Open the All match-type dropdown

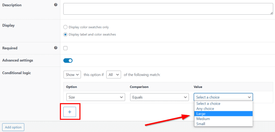[114, 75]
